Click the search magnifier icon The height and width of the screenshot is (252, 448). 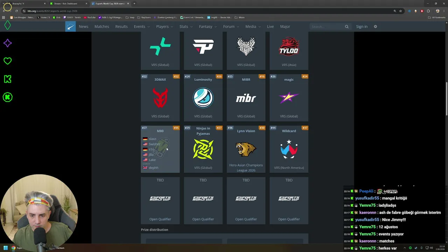[347, 27]
